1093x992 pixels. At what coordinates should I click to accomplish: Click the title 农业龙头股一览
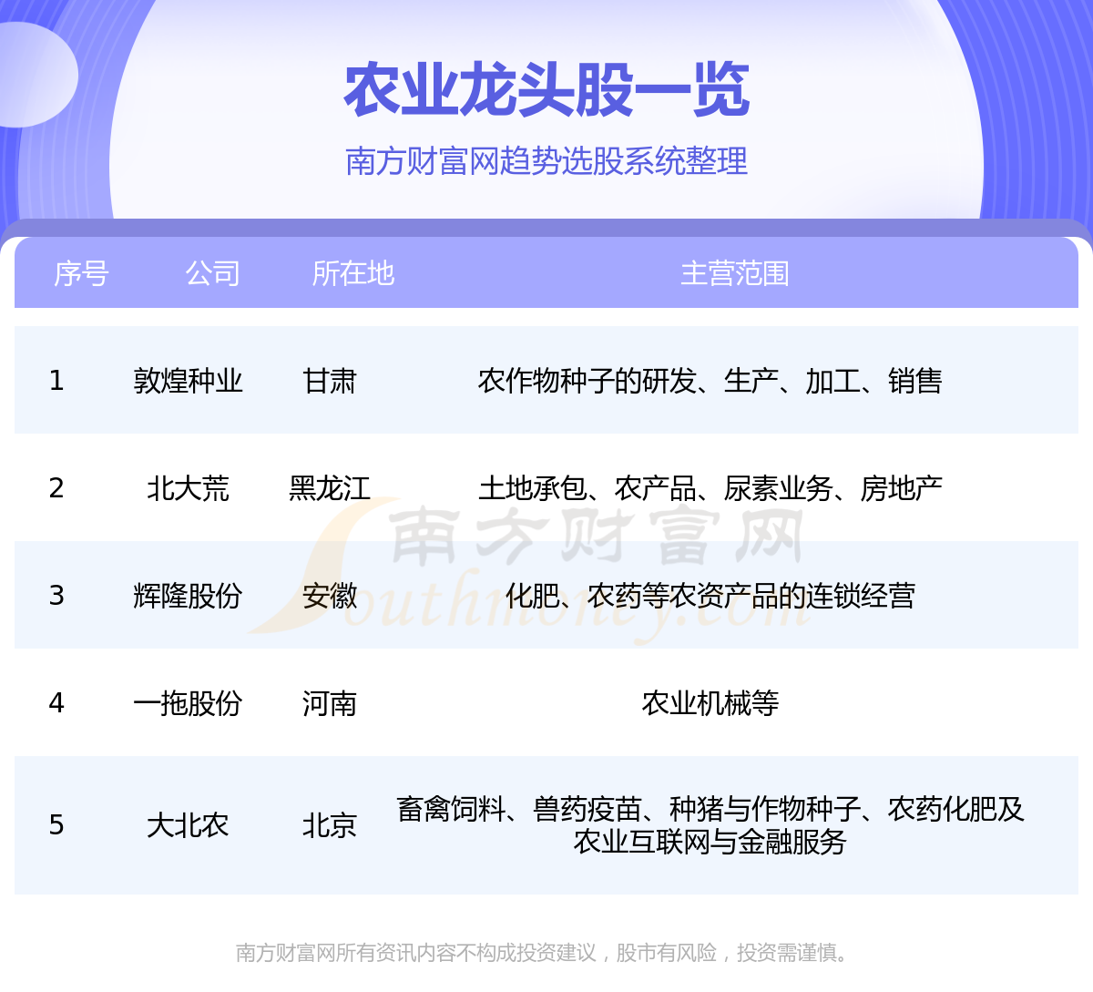[x=546, y=90]
